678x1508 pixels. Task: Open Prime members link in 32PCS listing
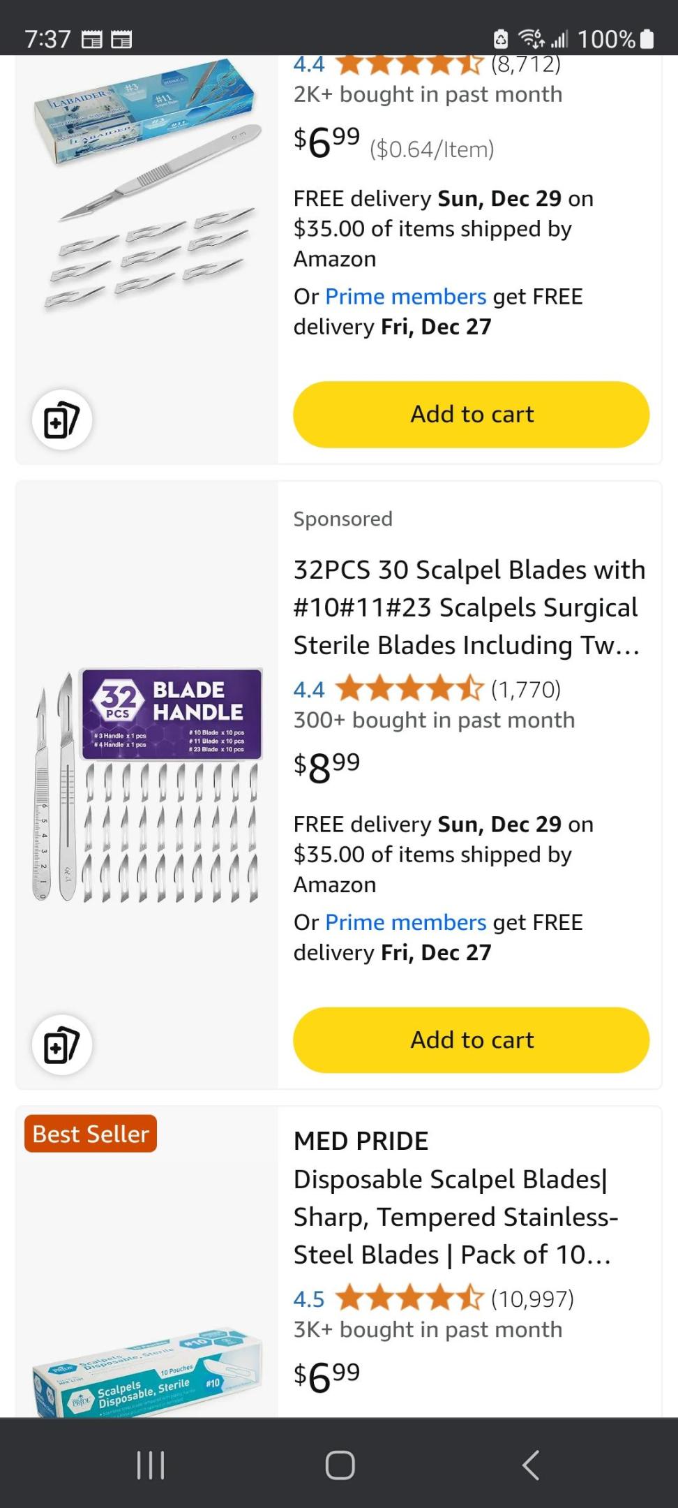(405, 922)
